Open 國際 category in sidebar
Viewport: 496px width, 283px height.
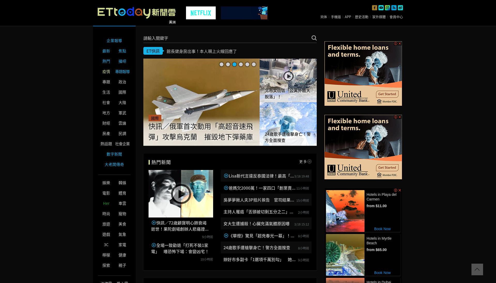tap(122, 92)
